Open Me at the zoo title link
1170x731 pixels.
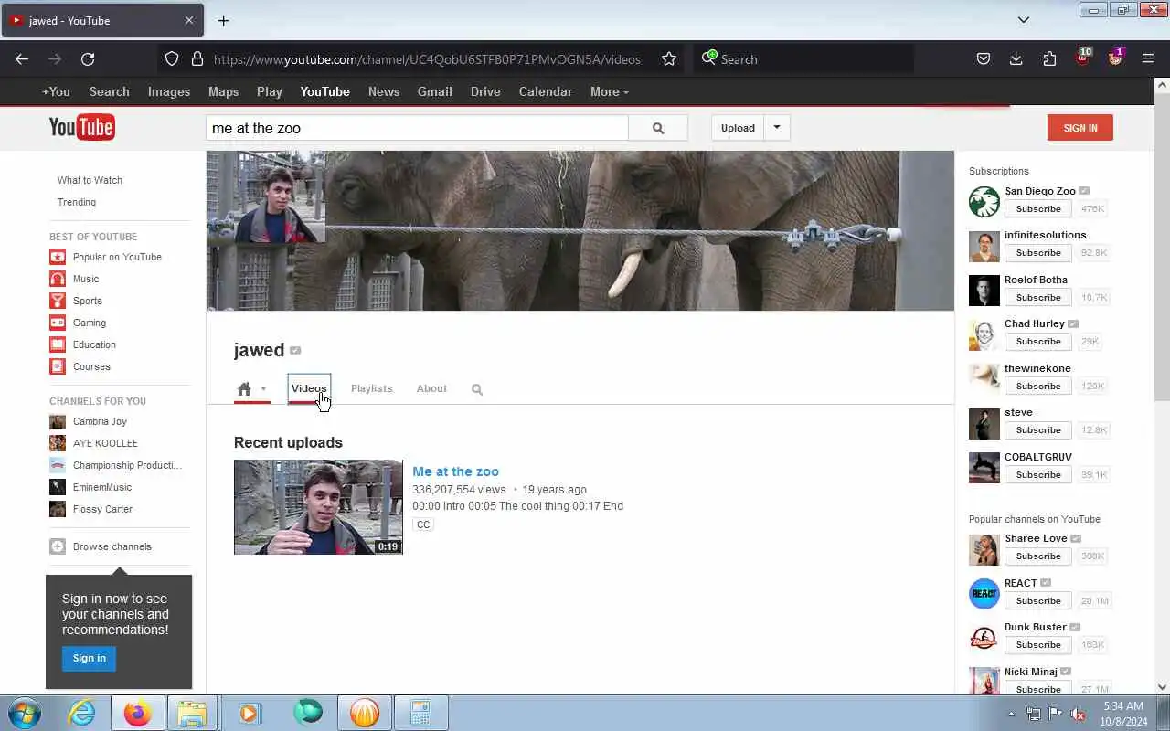[x=455, y=471]
